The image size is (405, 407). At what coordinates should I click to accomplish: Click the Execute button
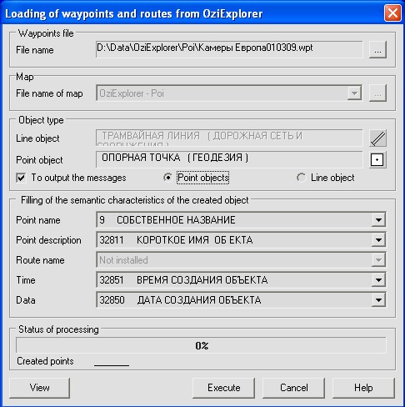pos(223,388)
